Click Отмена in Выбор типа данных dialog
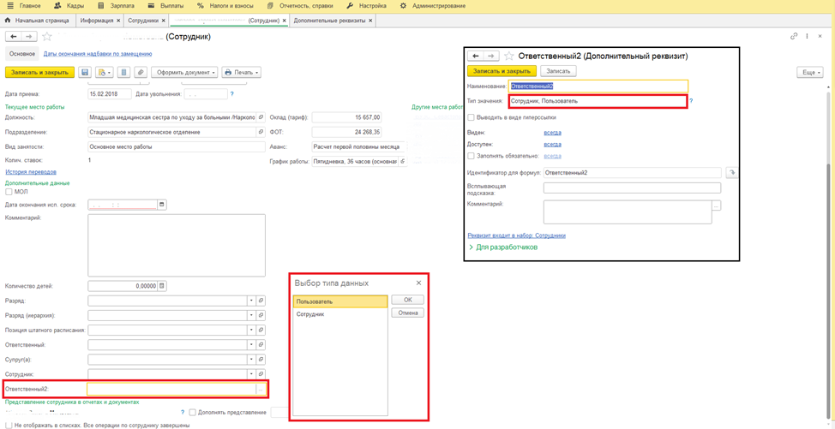This screenshot has width=835, height=429. 408,313
